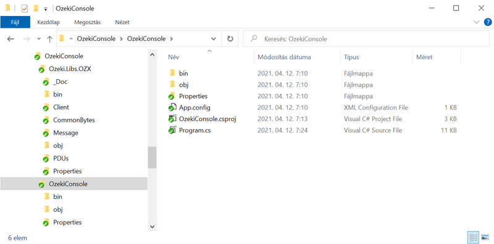Viewport: 494px width, 244px height.
Task: Expand the address bar history dropdown
Action: [x=214, y=39]
